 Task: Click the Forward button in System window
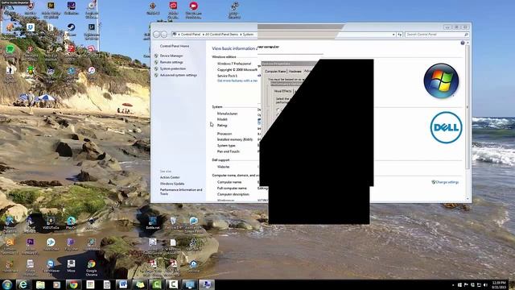point(164,34)
